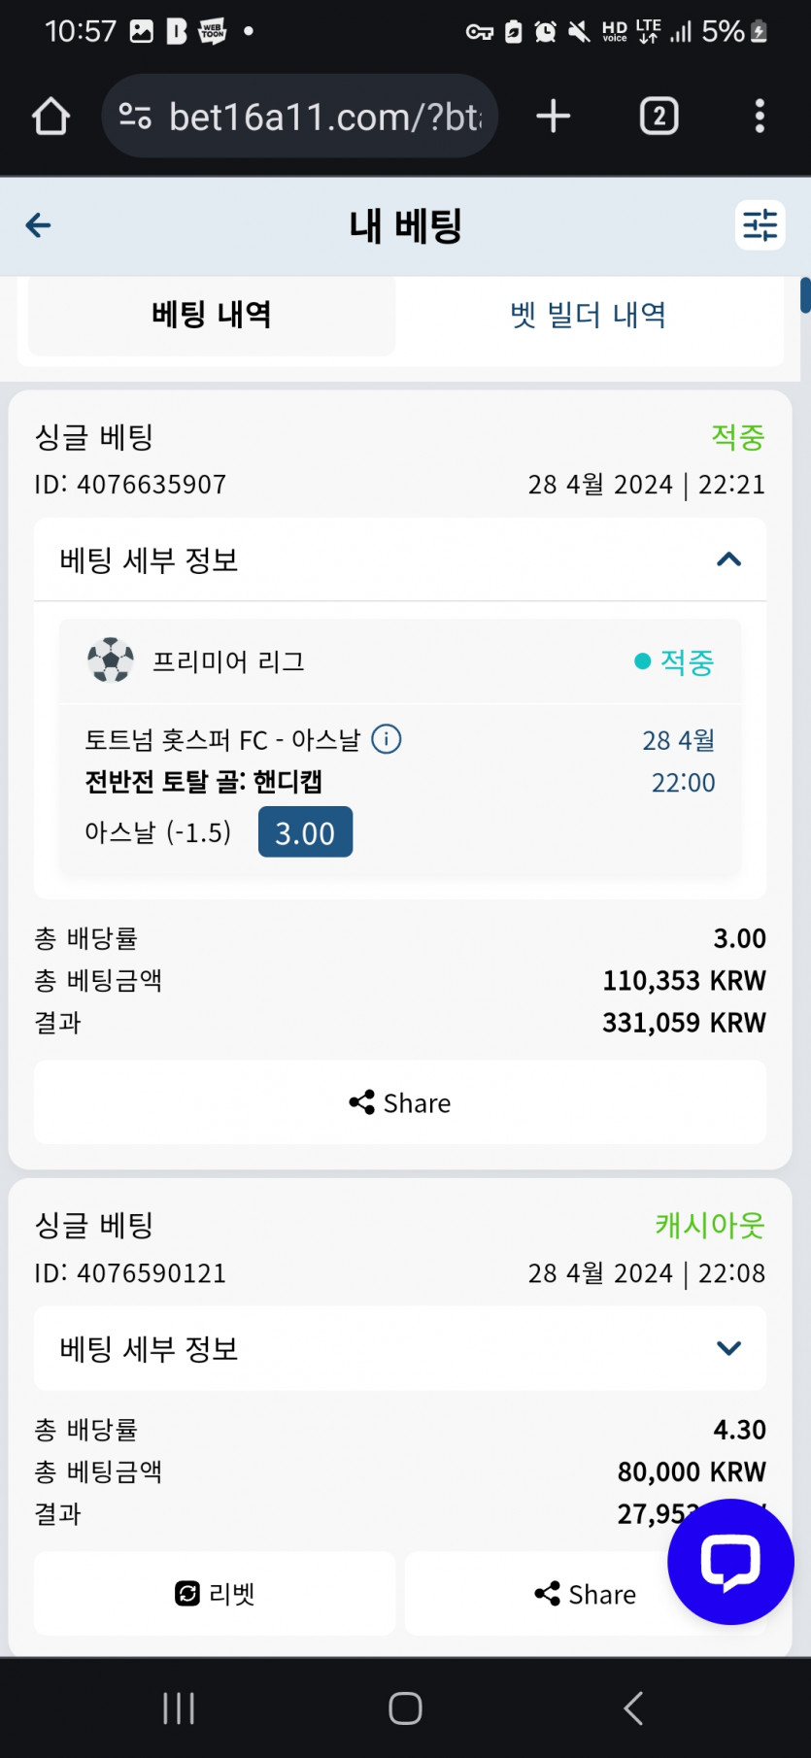Tap the site settings icon in address bar

pyautogui.click(x=135, y=117)
